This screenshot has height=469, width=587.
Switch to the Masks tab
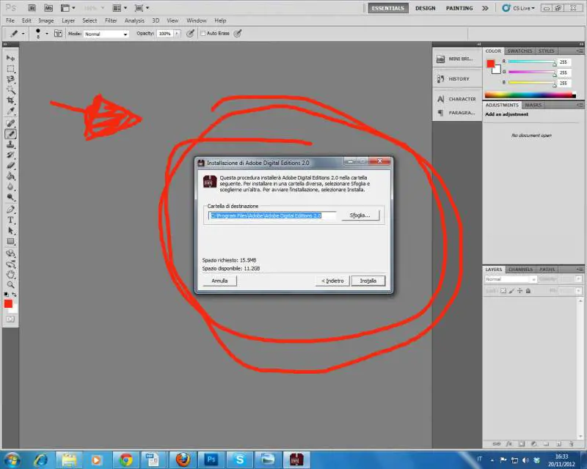coord(533,105)
